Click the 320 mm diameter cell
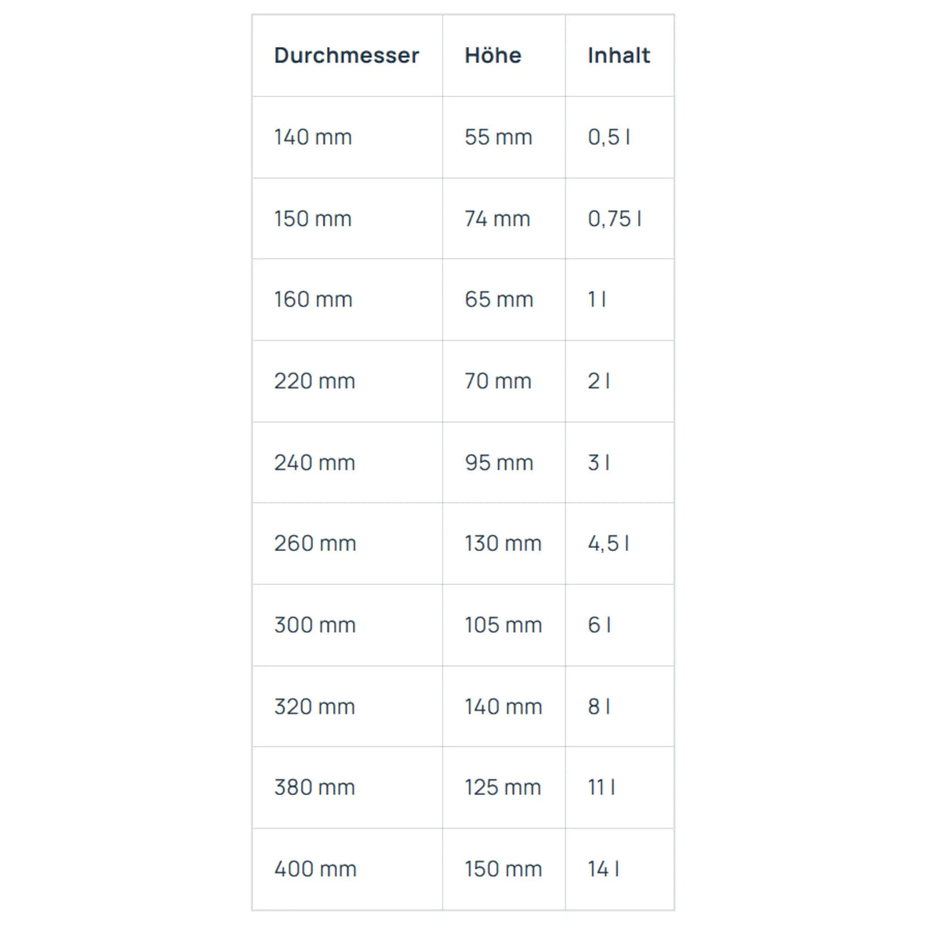Screen dimensions: 925x925 click(347, 706)
